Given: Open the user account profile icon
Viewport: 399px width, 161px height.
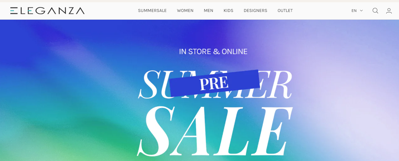Looking at the screenshot, I should [389, 11].
